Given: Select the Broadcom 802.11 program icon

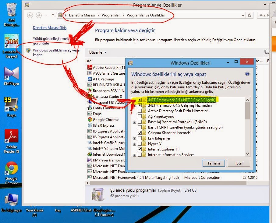Looking at the screenshot, I should coord(90,90).
